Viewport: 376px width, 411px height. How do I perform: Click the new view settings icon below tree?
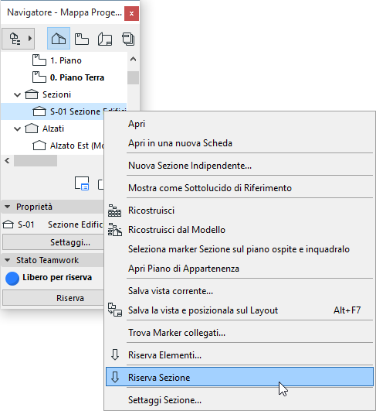coord(82,183)
